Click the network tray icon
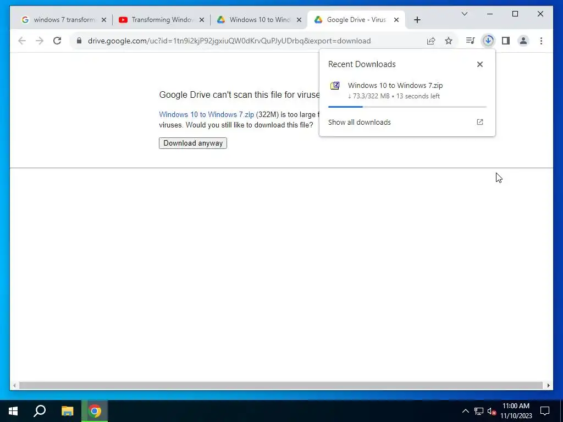The width and height of the screenshot is (563, 422). 479,411
